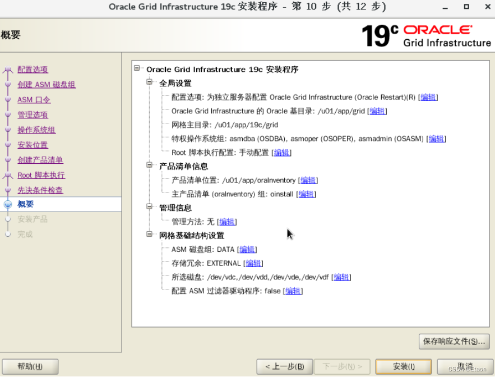Click the 帮助(H) button
495x377 pixels.
[30, 366]
